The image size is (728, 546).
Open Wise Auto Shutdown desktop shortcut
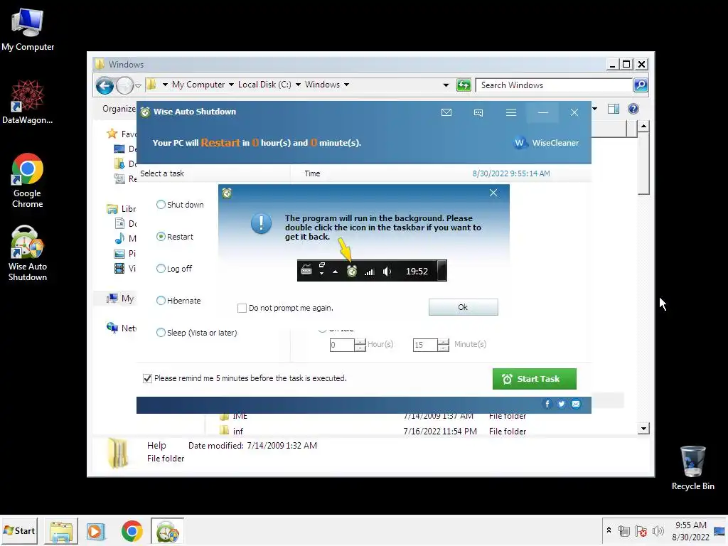click(28, 254)
